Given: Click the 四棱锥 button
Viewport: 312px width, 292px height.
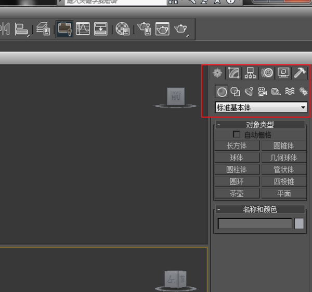Looking at the screenshot, I should (x=284, y=182).
